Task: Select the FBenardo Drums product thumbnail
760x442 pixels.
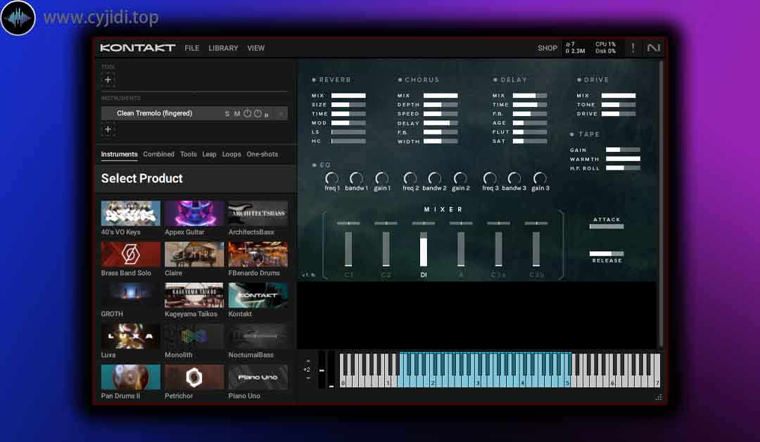Action: (x=258, y=255)
